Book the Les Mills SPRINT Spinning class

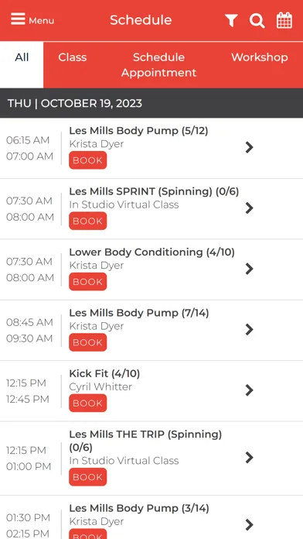pyautogui.click(x=88, y=221)
